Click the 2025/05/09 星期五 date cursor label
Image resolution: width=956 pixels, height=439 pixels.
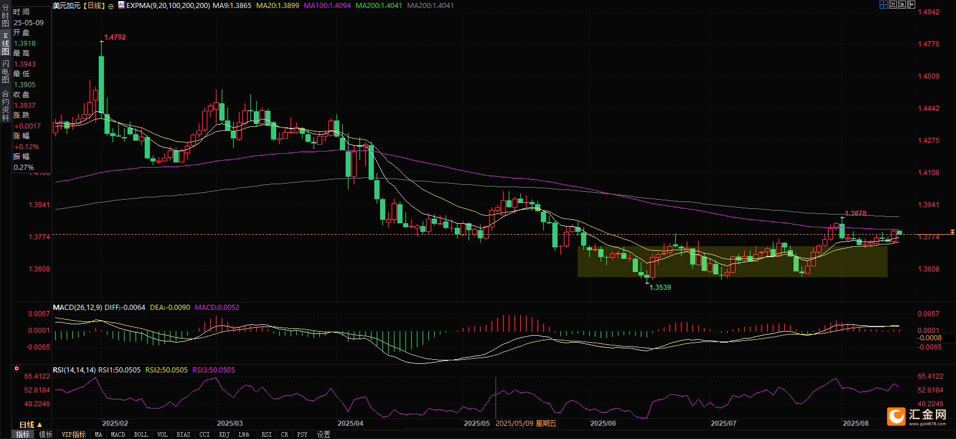pos(526,424)
